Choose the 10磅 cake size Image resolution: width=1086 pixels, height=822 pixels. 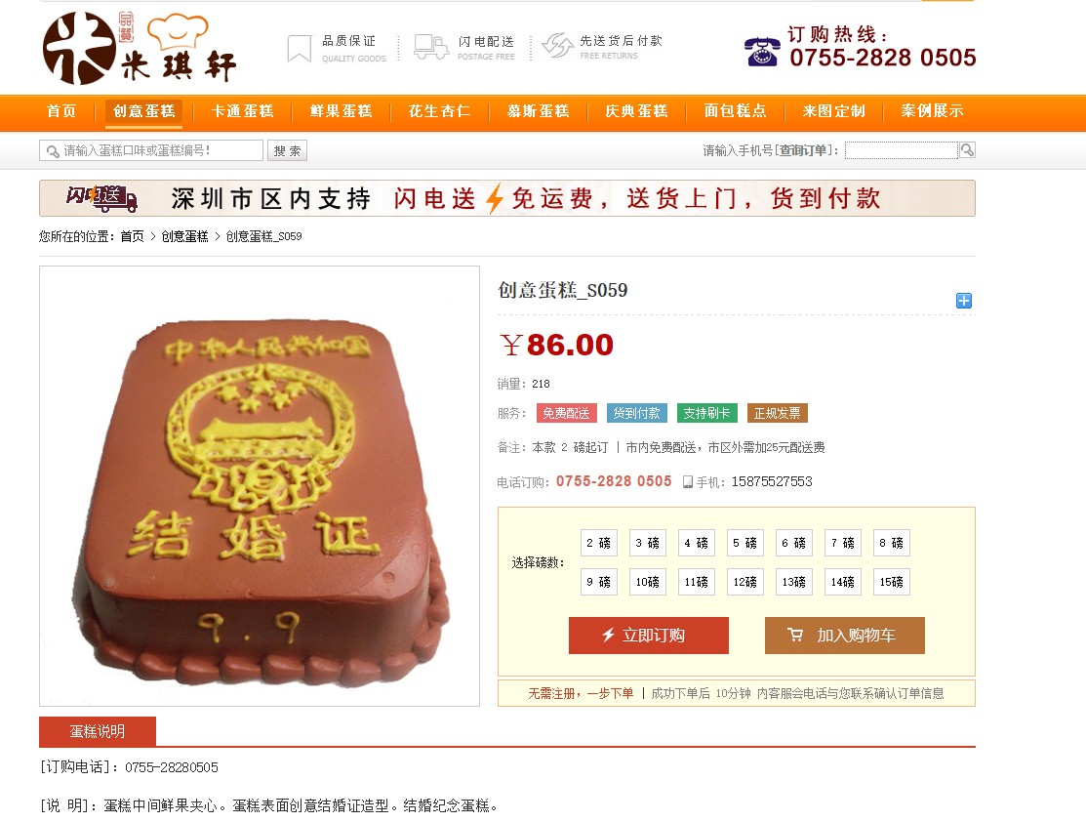tap(648, 582)
